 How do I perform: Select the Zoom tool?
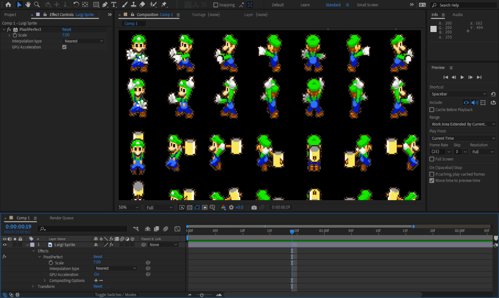point(37,4)
